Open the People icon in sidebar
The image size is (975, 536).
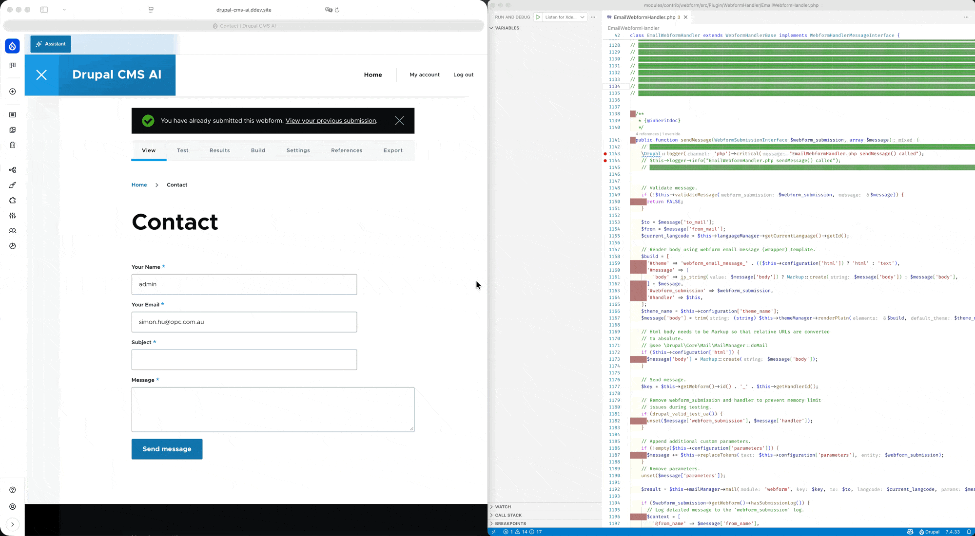click(12, 231)
